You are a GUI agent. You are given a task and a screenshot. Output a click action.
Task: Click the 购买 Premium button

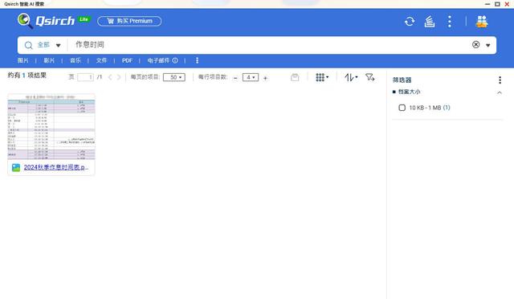click(129, 21)
